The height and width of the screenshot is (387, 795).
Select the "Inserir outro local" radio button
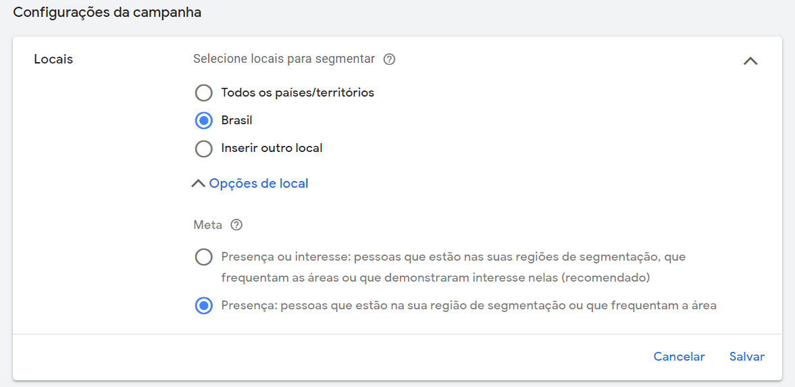pos(203,149)
